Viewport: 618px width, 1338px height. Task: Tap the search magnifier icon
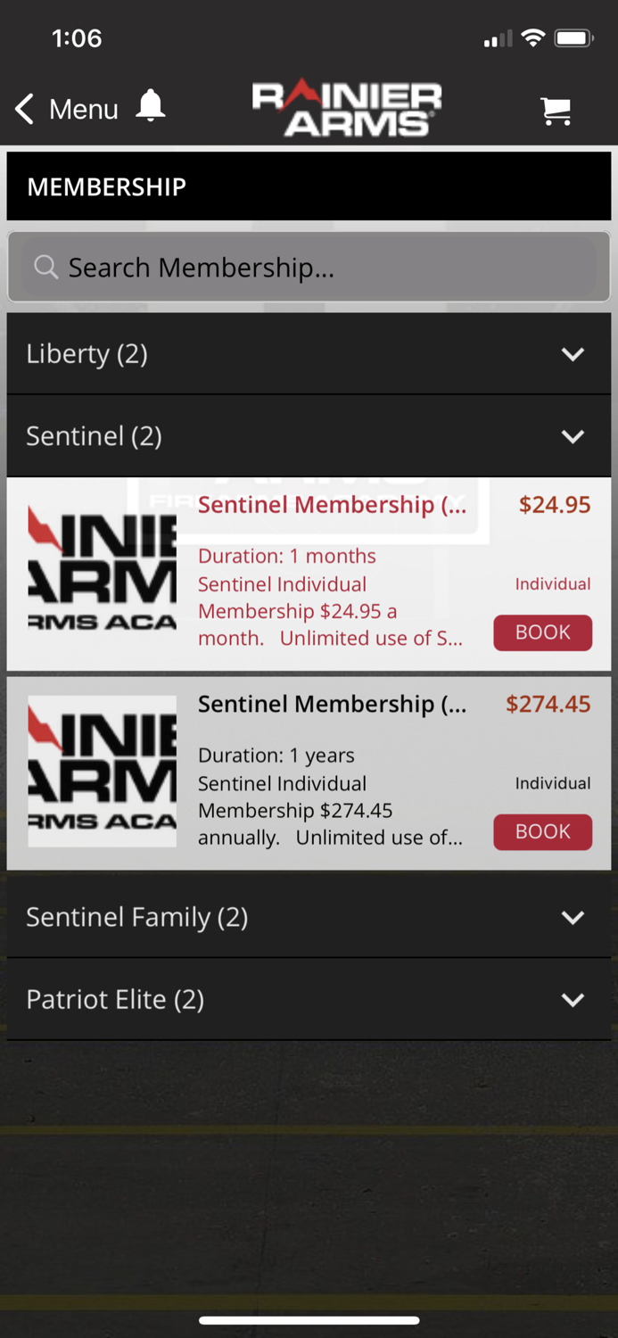click(45, 267)
